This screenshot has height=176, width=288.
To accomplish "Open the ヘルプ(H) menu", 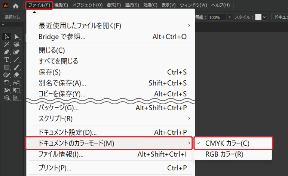I will point(220,5).
